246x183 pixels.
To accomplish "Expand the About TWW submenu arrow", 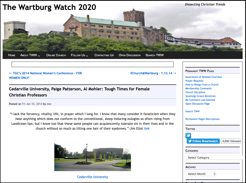I will coord(39,56).
